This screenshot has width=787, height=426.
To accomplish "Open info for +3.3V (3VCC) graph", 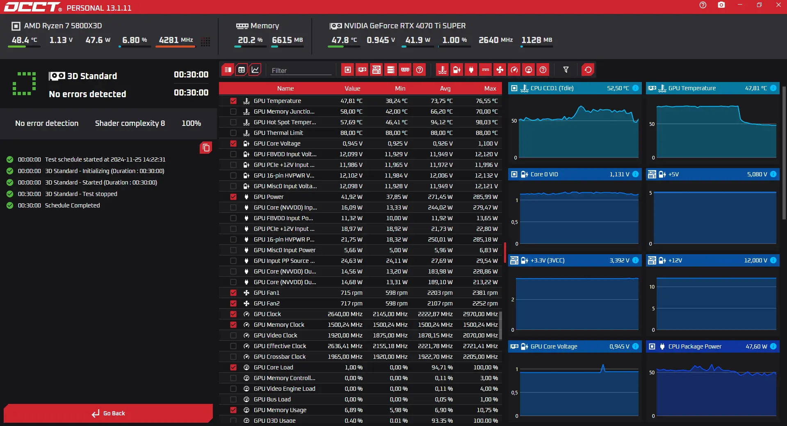I will (x=635, y=260).
